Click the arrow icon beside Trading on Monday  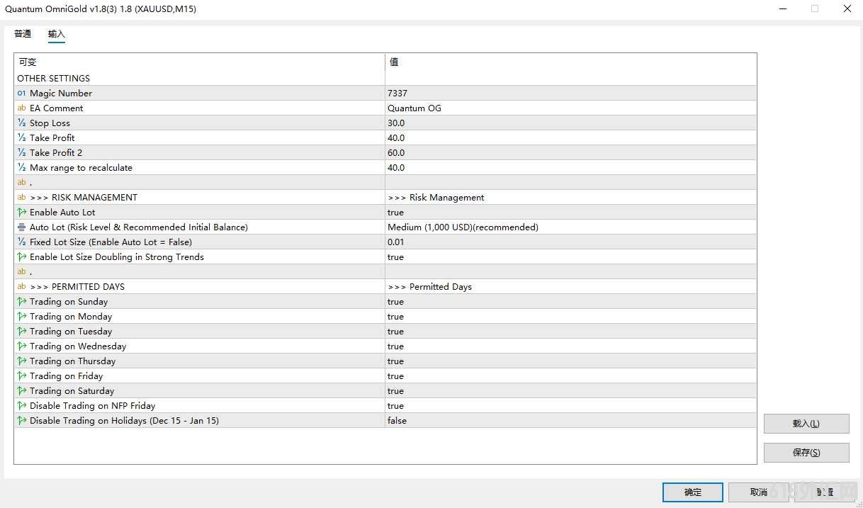click(x=21, y=317)
